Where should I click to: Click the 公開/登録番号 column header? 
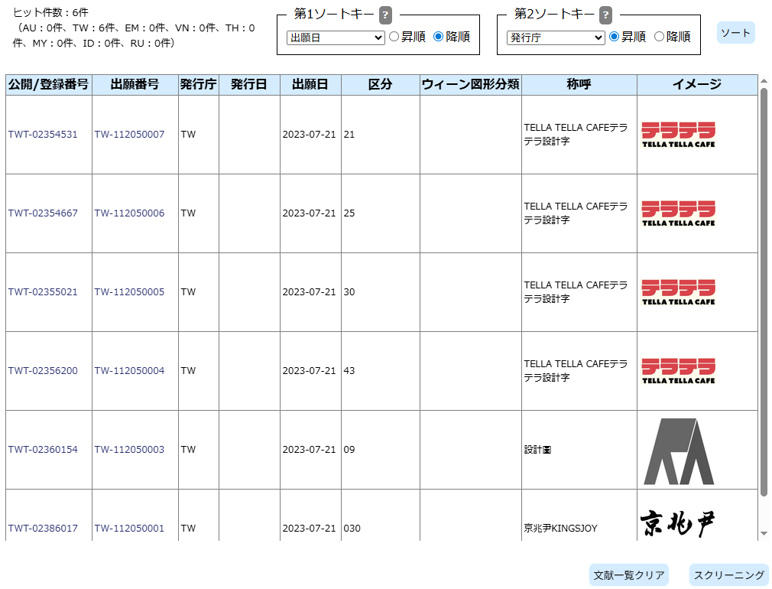tap(49, 85)
